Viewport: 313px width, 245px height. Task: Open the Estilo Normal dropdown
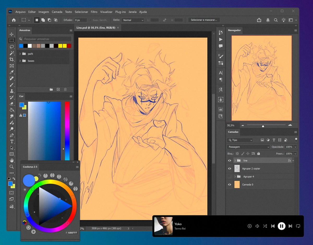(133, 20)
